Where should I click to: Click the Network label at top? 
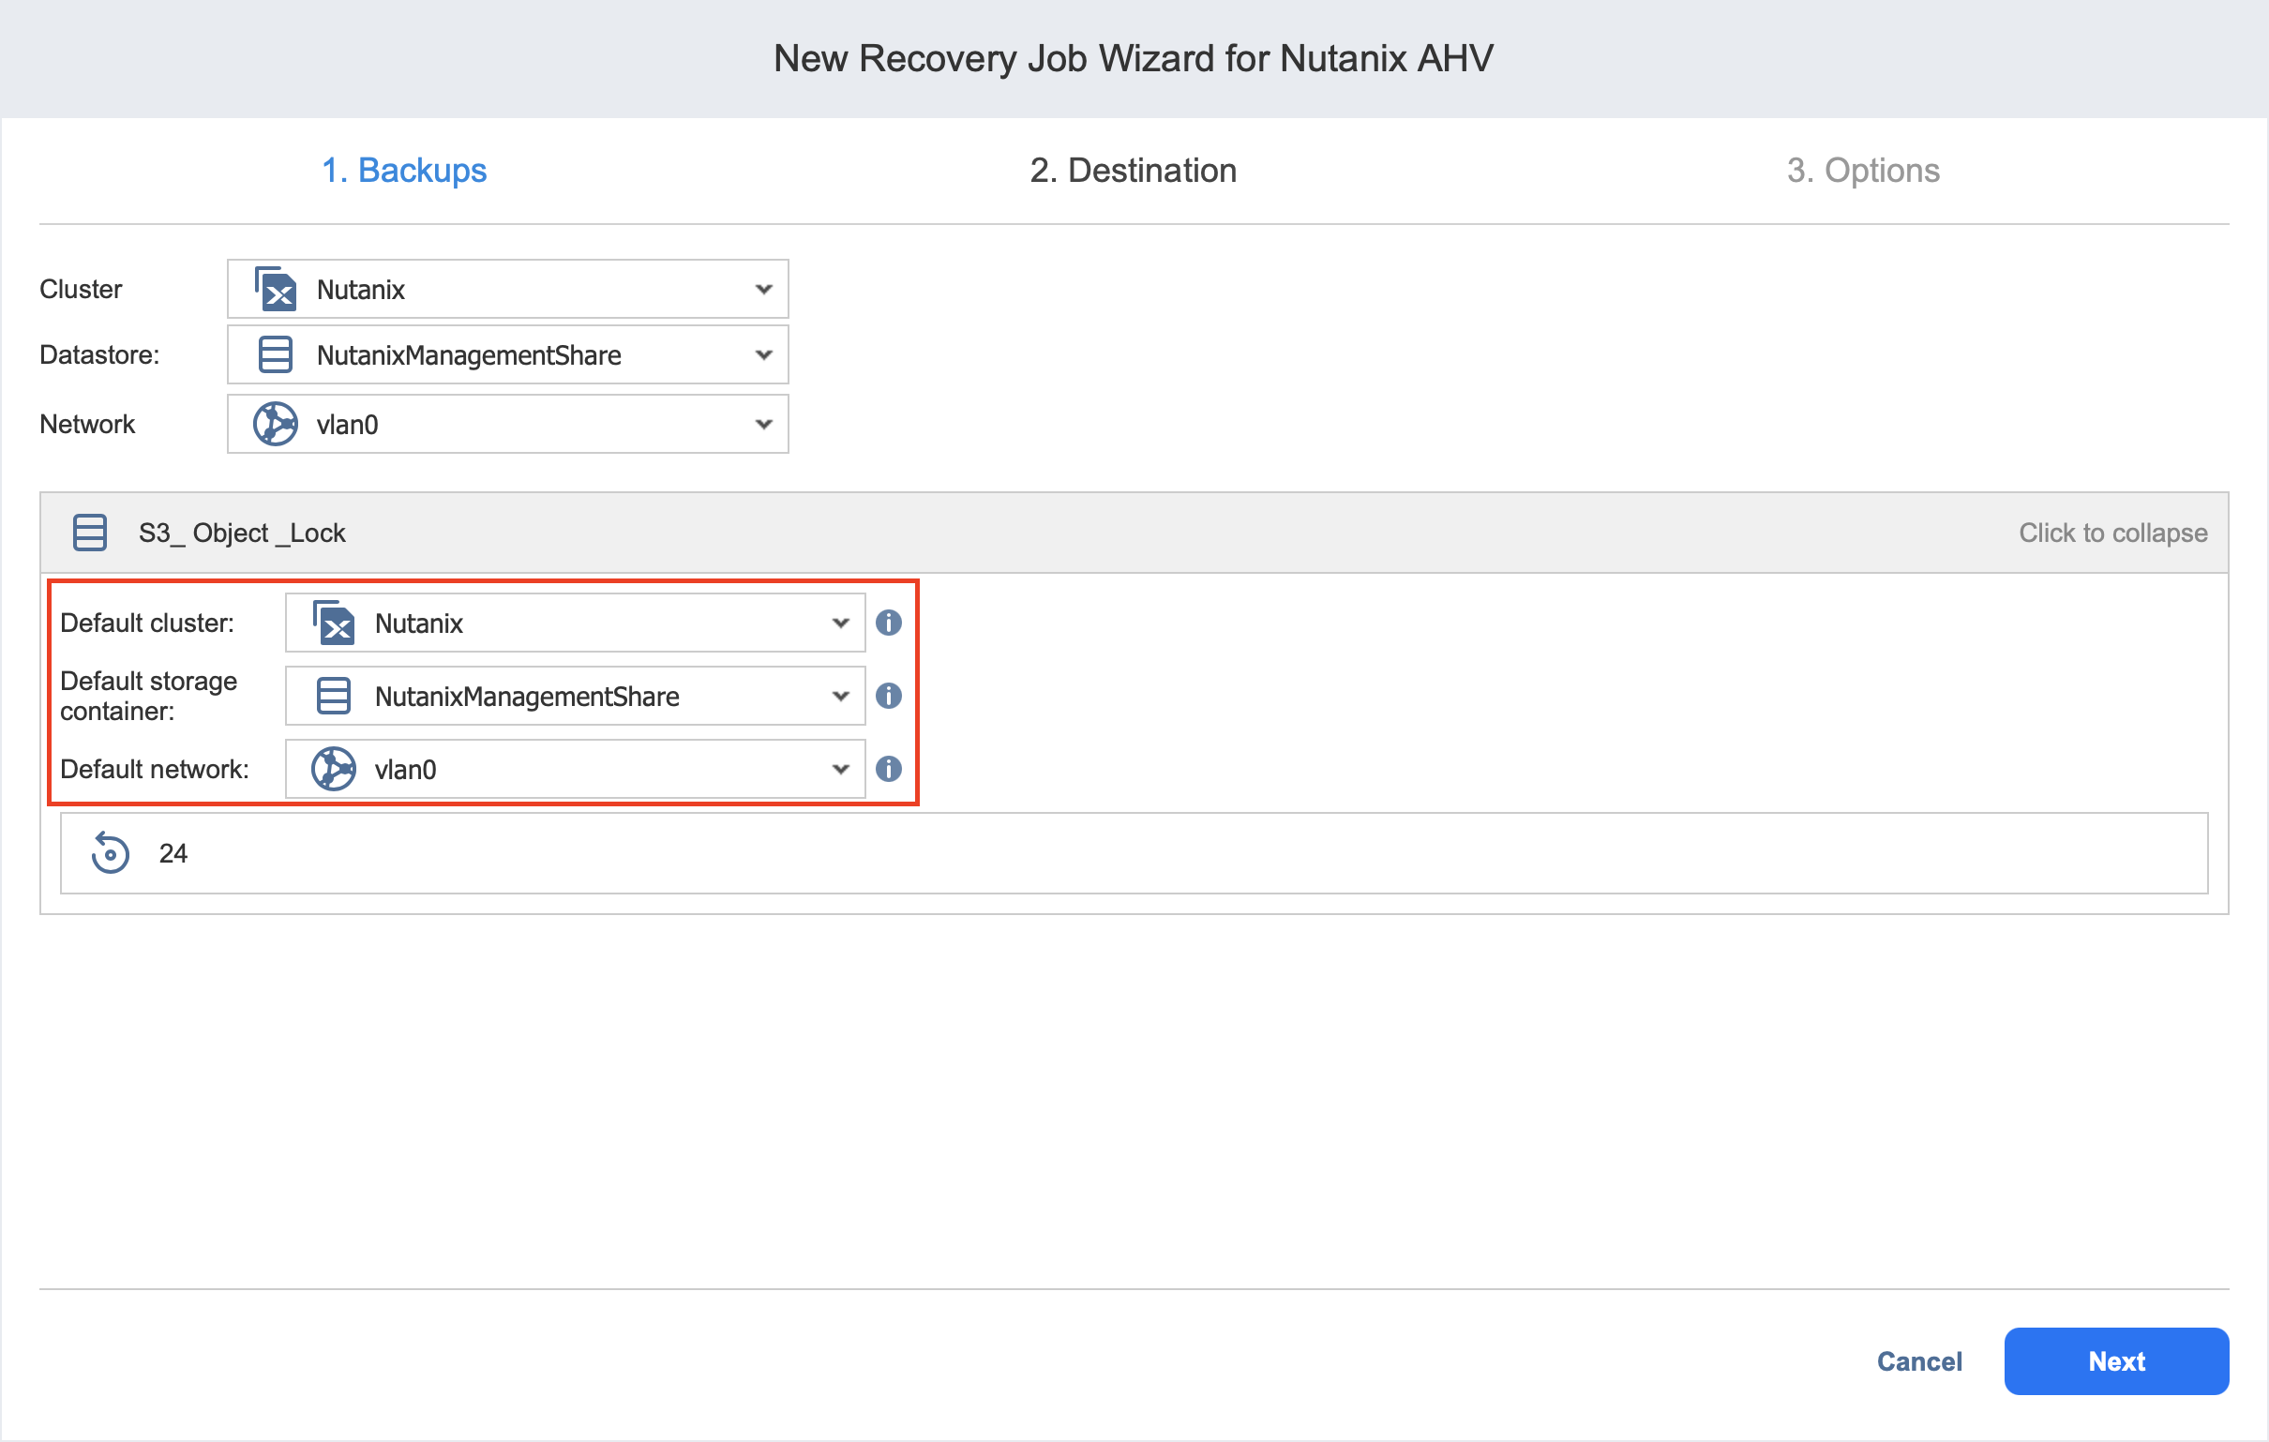[87, 424]
